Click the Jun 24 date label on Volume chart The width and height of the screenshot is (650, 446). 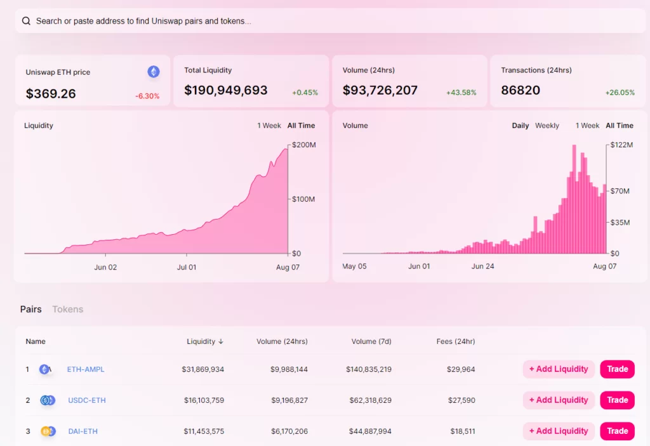(x=482, y=266)
